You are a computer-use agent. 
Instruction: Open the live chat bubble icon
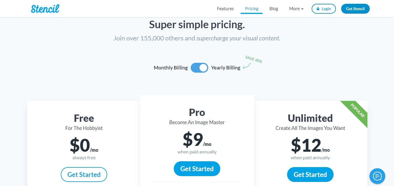[377, 176]
